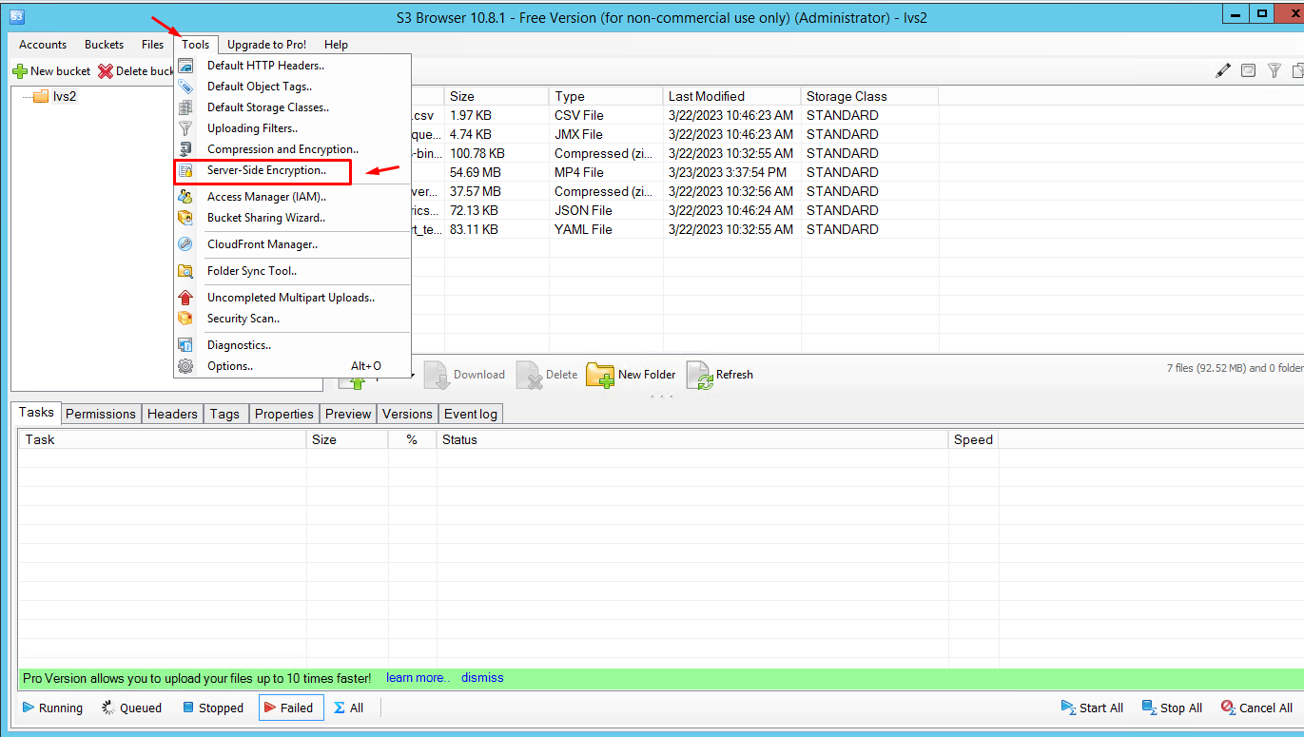Sort files by Storage Class column header

[x=869, y=96]
